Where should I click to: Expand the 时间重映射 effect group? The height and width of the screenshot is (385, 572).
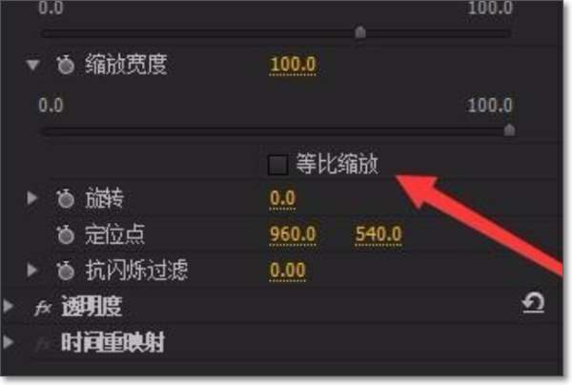click(9, 342)
